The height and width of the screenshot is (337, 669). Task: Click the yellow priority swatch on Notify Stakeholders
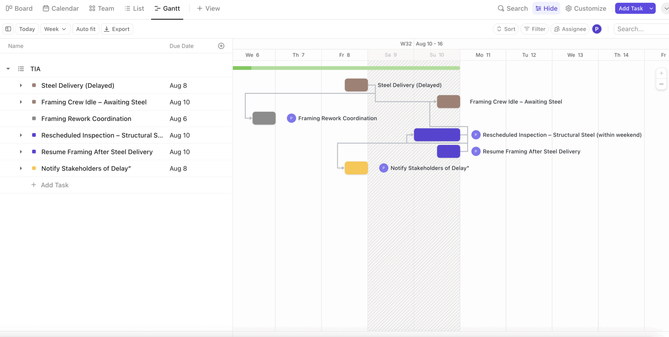pyautogui.click(x=33, y=168)
